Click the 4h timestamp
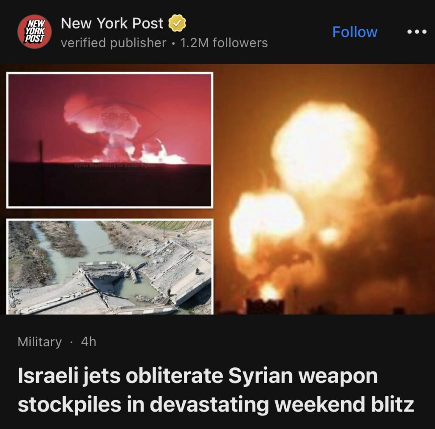This screenshot has width=435, height=429. [88, 342]
